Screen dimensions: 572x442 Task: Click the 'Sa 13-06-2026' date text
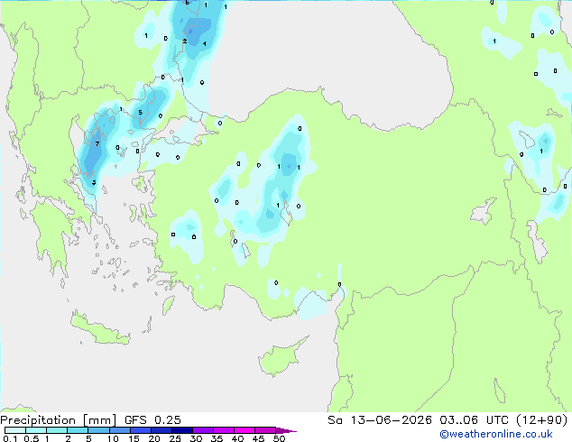tap(380, 420)
